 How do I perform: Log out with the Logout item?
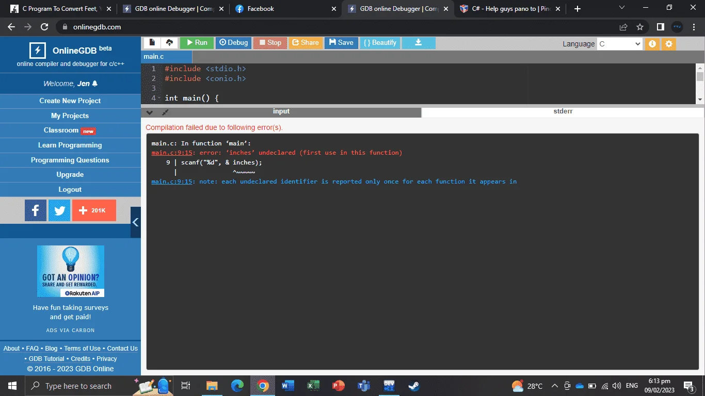tap(70, 190)
